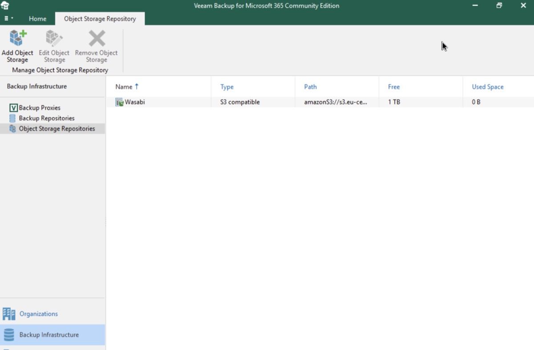Click the Organizations building icon
The height and width of the screenshot is (350, 534).
[9, 314]
